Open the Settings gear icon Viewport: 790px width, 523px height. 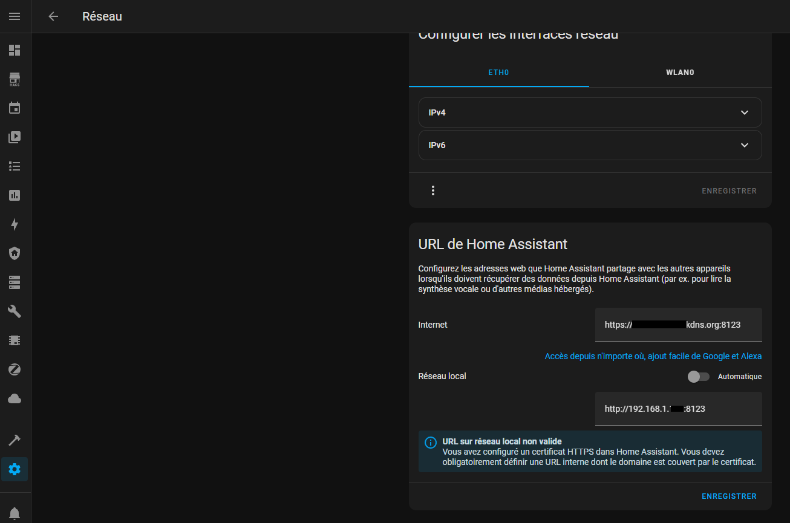coord(15,469)
